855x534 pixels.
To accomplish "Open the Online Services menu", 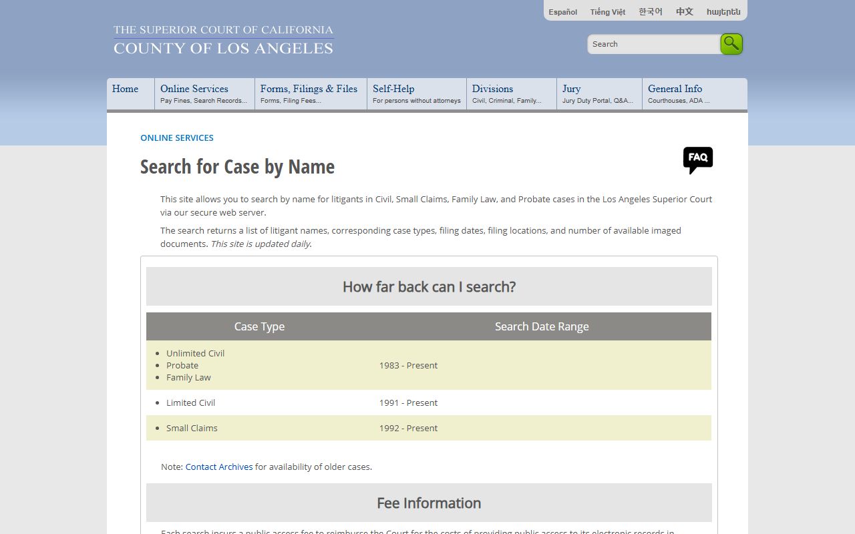I will [204, 94].
